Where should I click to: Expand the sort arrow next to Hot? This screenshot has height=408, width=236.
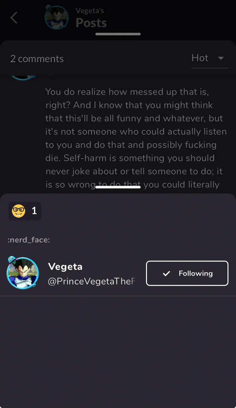pos(221,58)
